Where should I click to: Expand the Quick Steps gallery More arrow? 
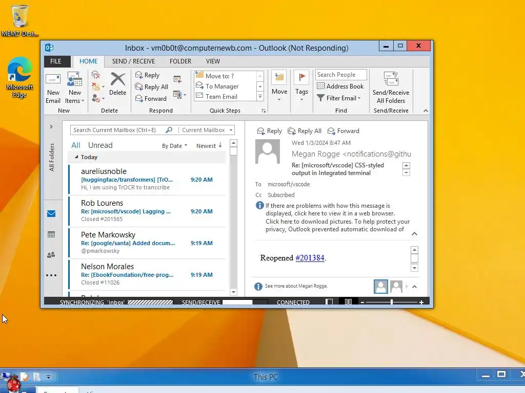(x=260, y=97)
